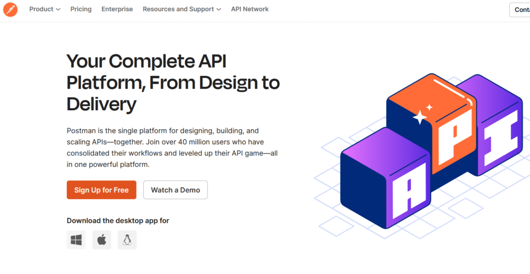
Task: Expand the Resources and Support menu
Action: click(182, 9)
